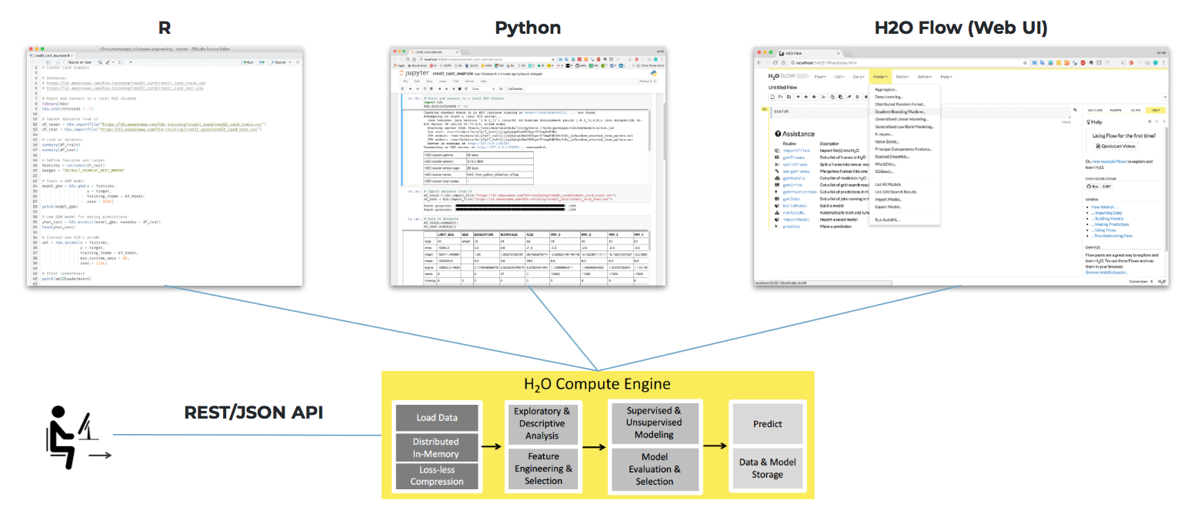Click the find magnifier icon in RStudio
Image resolution: width=1191 pixels, height=510 pixels.
[x=100, y=62]
